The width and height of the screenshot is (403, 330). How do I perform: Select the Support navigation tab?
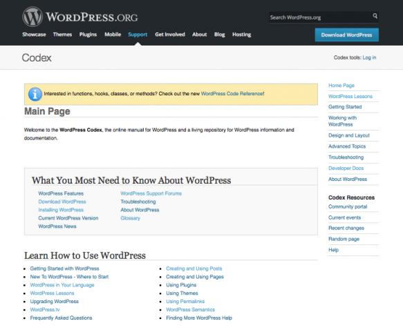click(x=138, y=35)
